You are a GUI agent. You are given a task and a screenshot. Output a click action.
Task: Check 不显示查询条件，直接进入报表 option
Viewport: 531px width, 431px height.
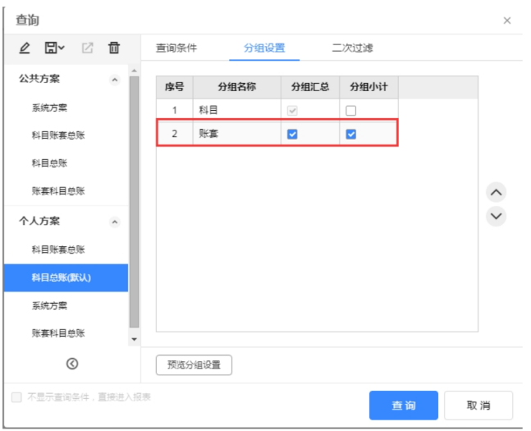pyautogui.click(x=16, y=397)
